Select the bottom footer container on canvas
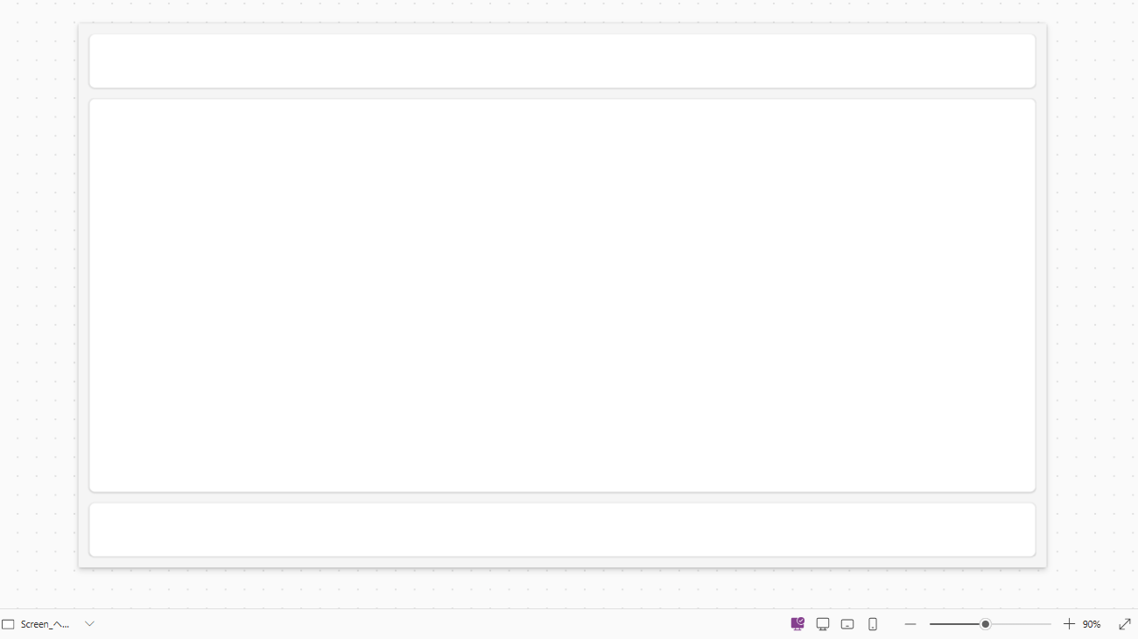1138x639 pixels. tap(562, 530)
